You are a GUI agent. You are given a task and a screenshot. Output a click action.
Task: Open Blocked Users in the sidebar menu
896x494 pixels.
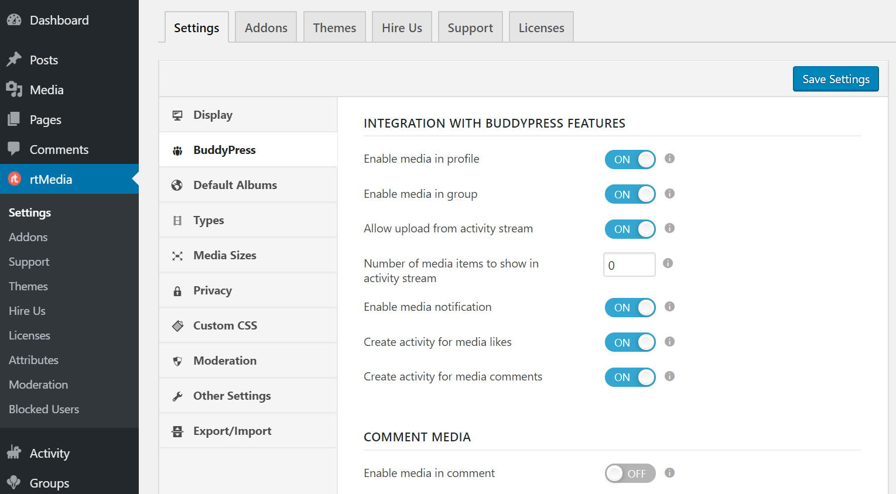click(x=43, y=409)
